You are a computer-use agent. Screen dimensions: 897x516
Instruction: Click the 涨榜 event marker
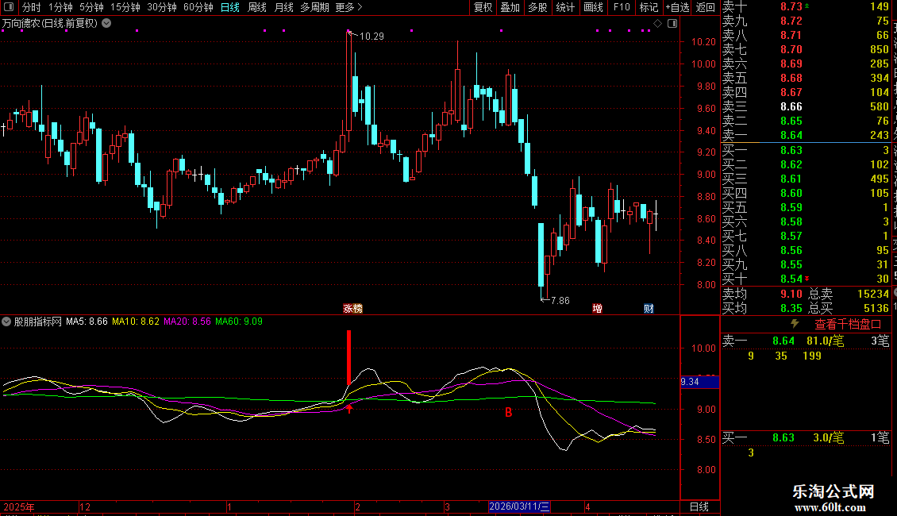(x=353, y=308)
